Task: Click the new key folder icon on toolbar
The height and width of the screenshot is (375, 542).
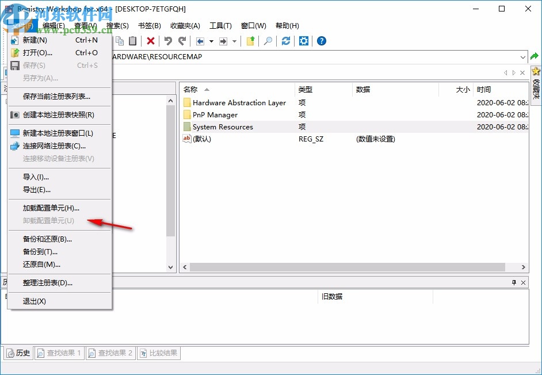Action: 251,41
